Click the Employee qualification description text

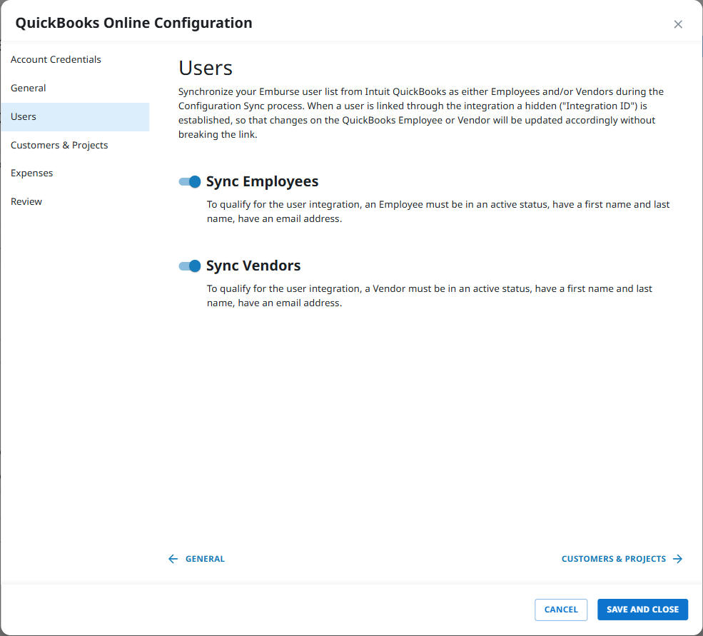click(438, 212)
